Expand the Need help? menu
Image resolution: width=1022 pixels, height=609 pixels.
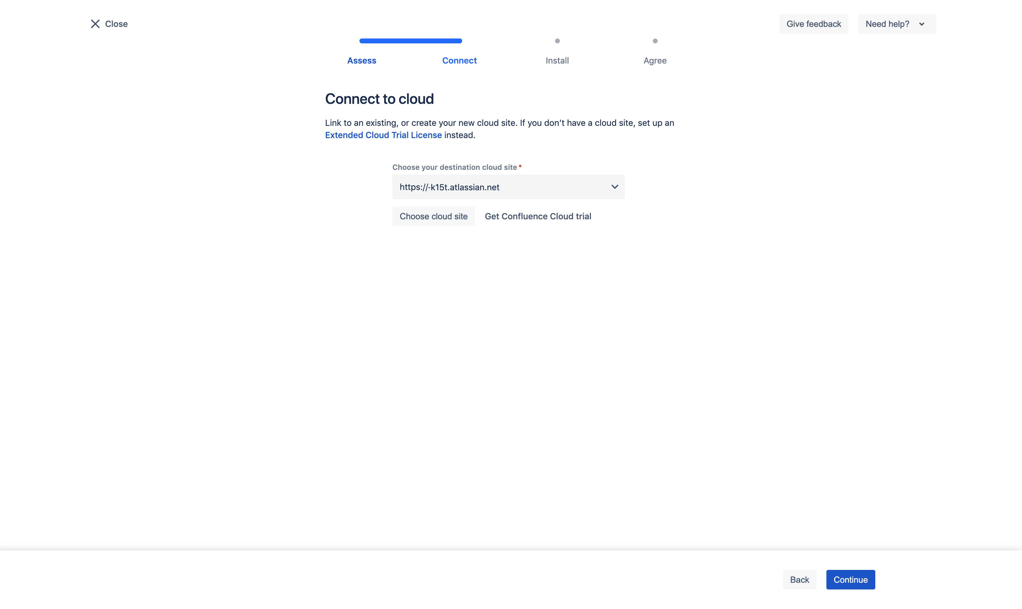click(887, 24)
